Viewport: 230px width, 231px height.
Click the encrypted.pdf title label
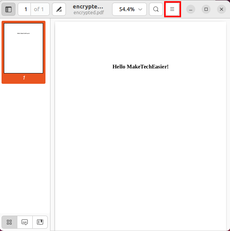(89, 13)
